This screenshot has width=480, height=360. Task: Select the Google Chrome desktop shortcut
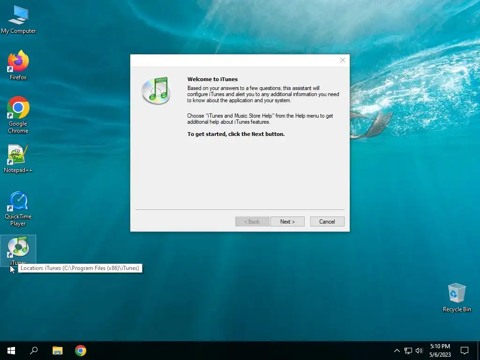[x=18, y=115]
